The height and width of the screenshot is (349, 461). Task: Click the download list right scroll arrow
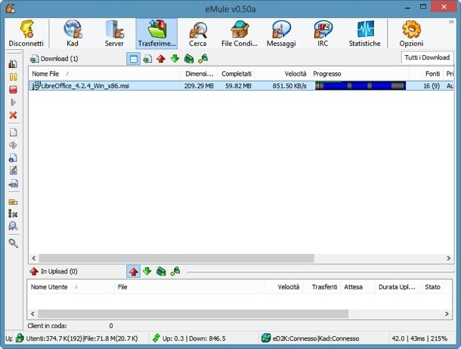point(448,258)
